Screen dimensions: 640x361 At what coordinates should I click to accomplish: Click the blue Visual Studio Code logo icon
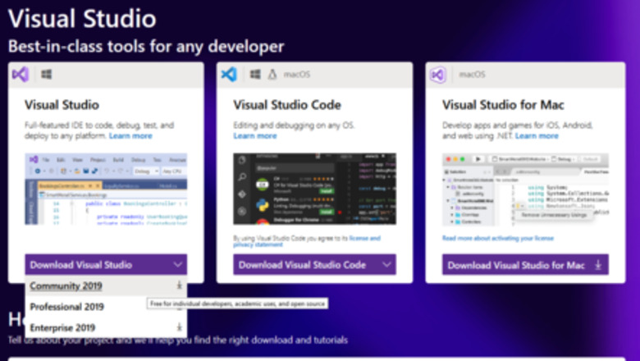coord(229,74)
